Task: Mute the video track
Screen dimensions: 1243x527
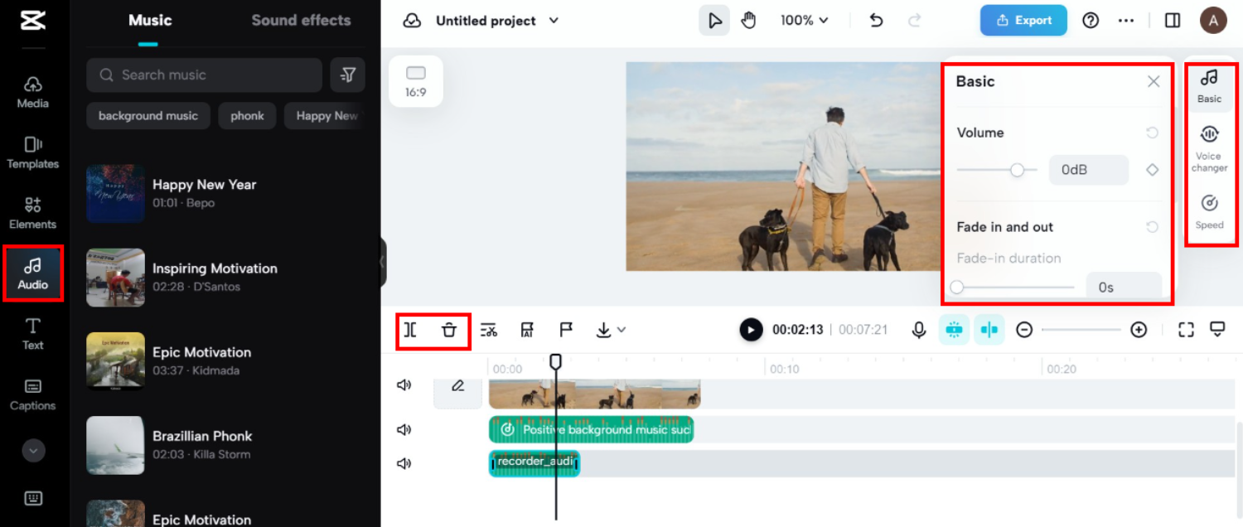Action: tap(404, 385)
